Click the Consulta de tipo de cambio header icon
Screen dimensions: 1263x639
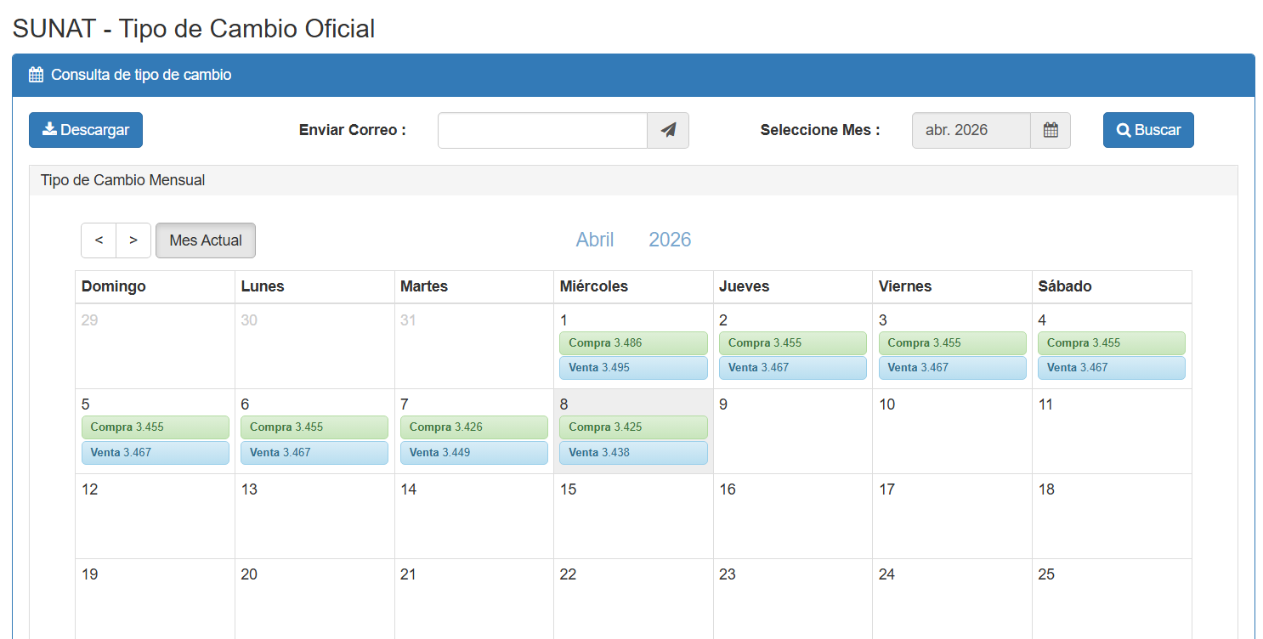click(36, 75)
